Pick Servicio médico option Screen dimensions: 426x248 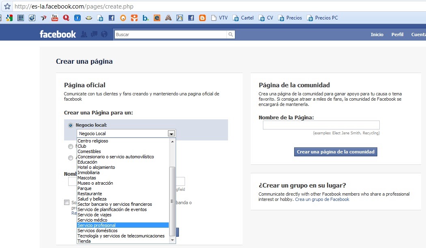[x=123, y=220]
